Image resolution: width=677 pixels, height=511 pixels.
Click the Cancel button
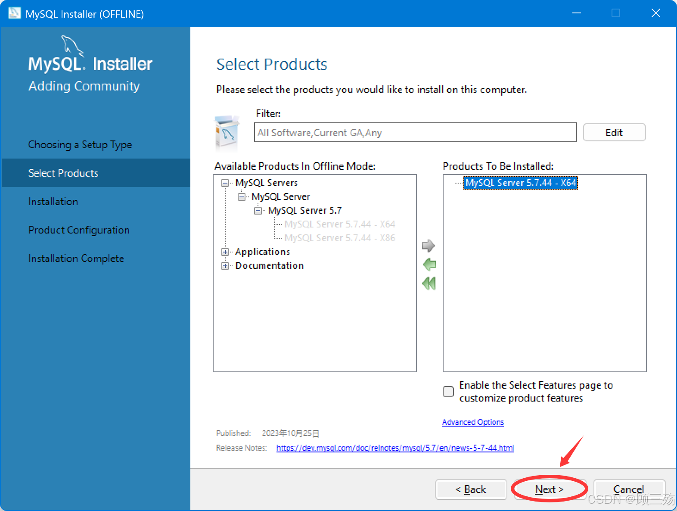pyautogui.click(x=629, y=489)
